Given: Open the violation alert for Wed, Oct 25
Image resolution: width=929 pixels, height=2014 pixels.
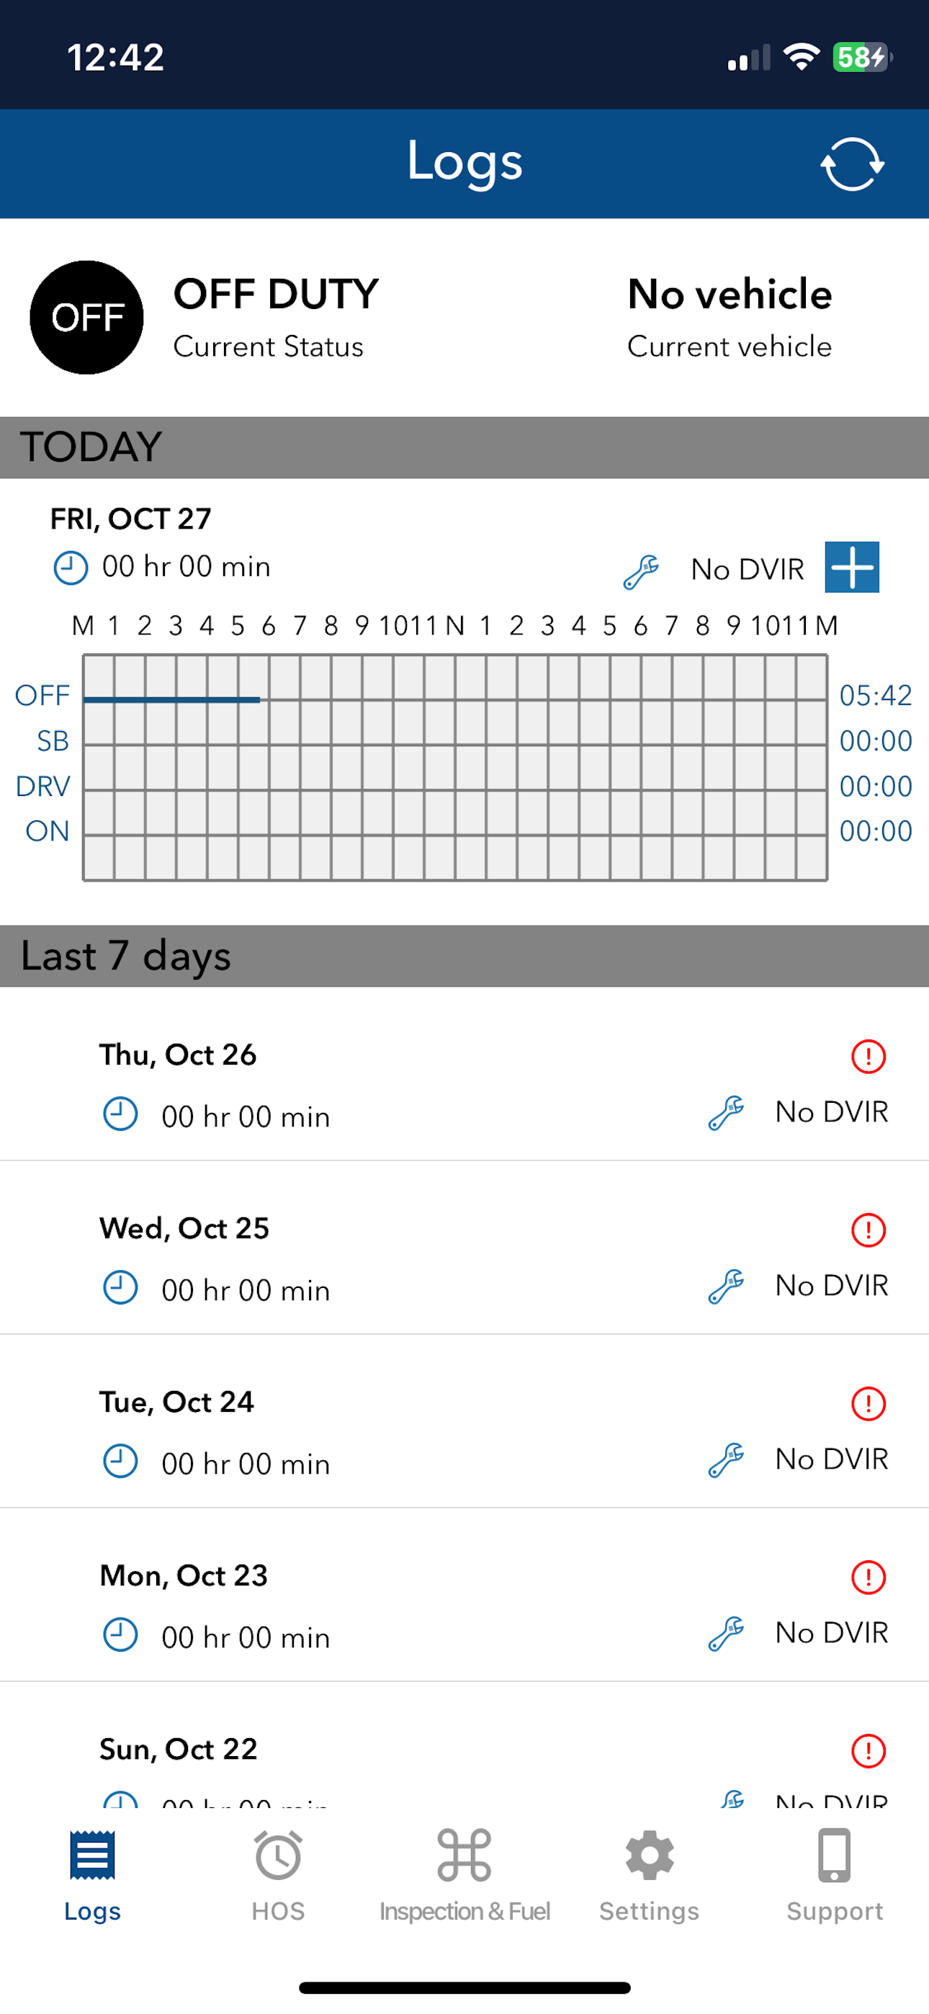Looking at the screenshot, I should (868, 1230).
